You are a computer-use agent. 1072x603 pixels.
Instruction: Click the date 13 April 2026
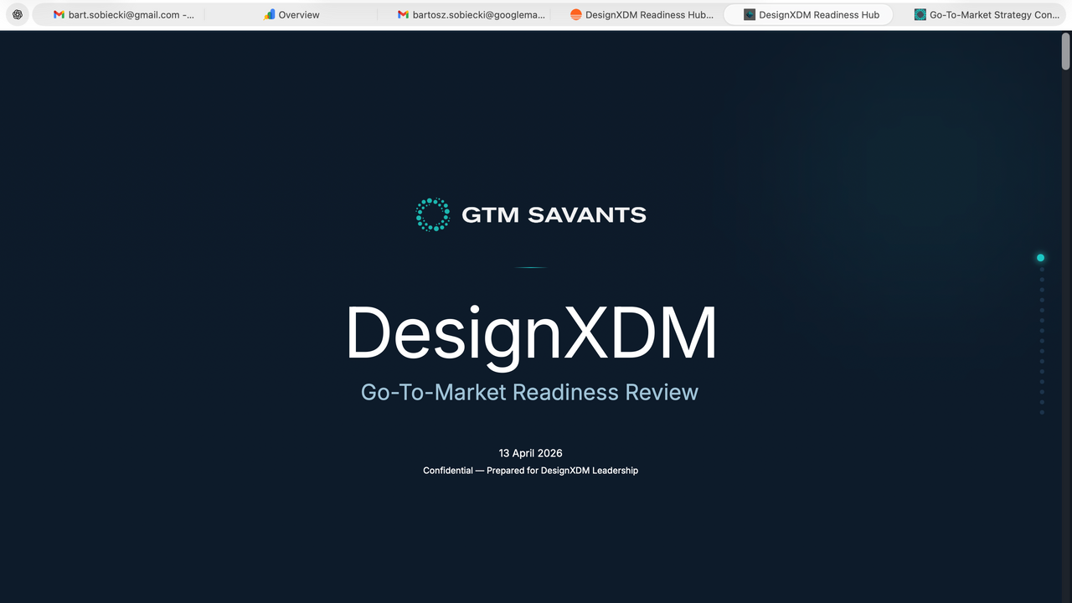(531, 453)
